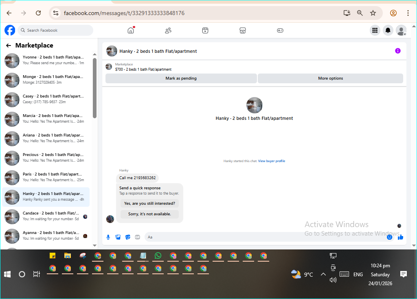Open the Gaming controller icon
Screen dimensions: 417x299
(x=280, y=30)
